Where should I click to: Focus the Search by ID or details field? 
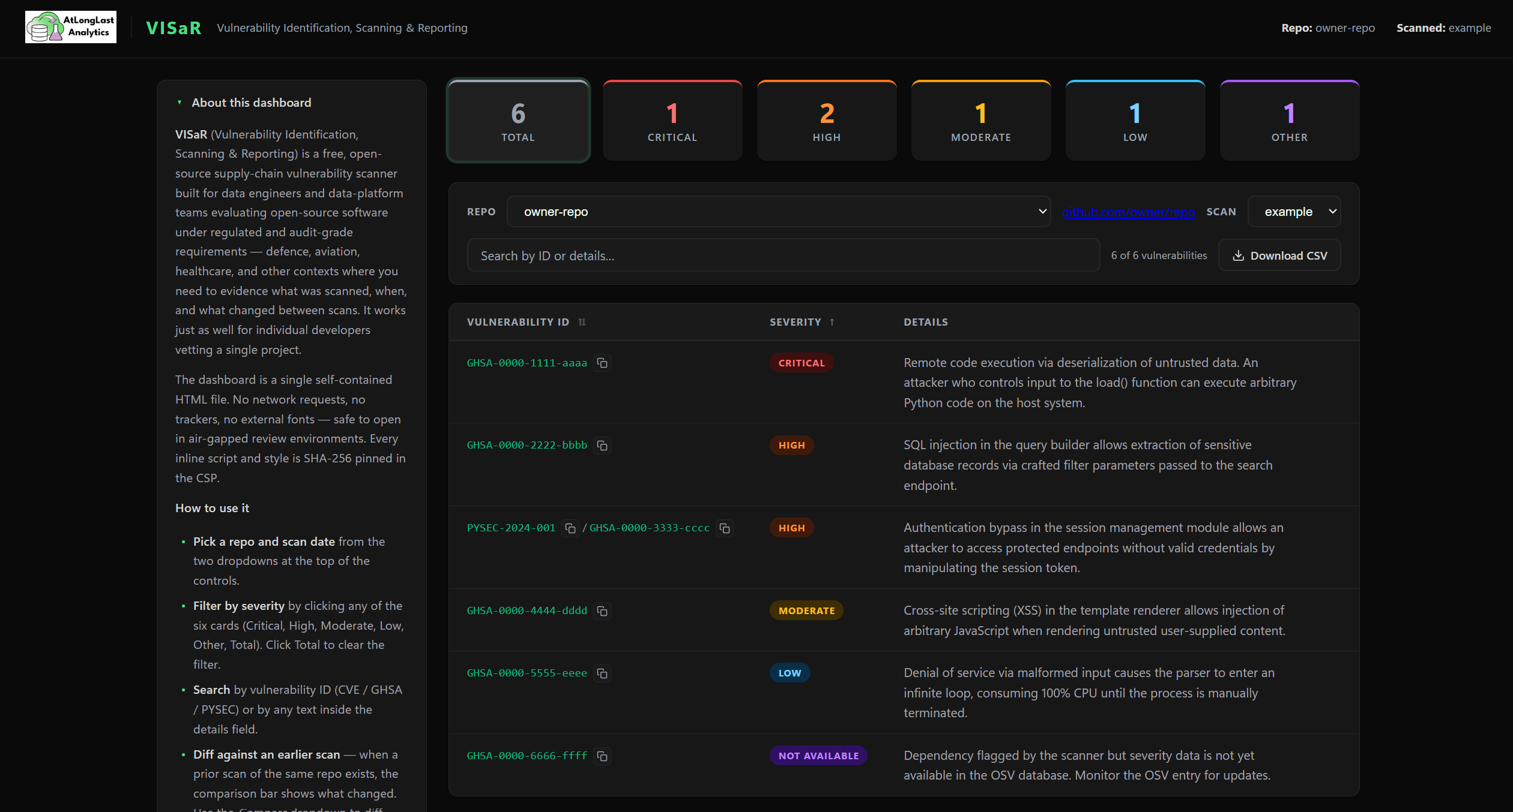(x=784, y=255)
